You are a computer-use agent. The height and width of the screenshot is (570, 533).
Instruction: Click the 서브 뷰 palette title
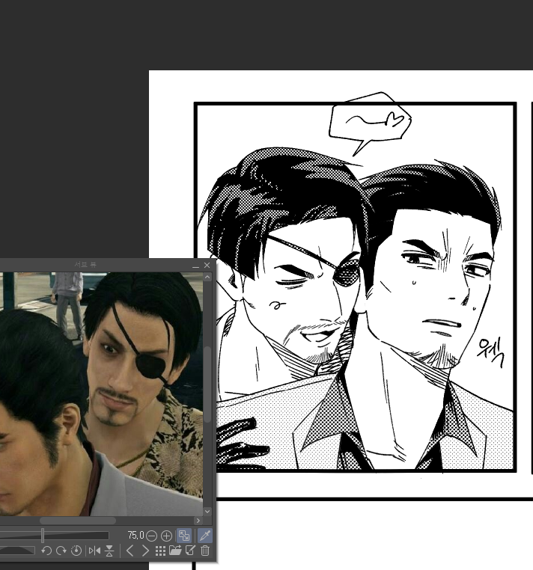pos(85,265)
